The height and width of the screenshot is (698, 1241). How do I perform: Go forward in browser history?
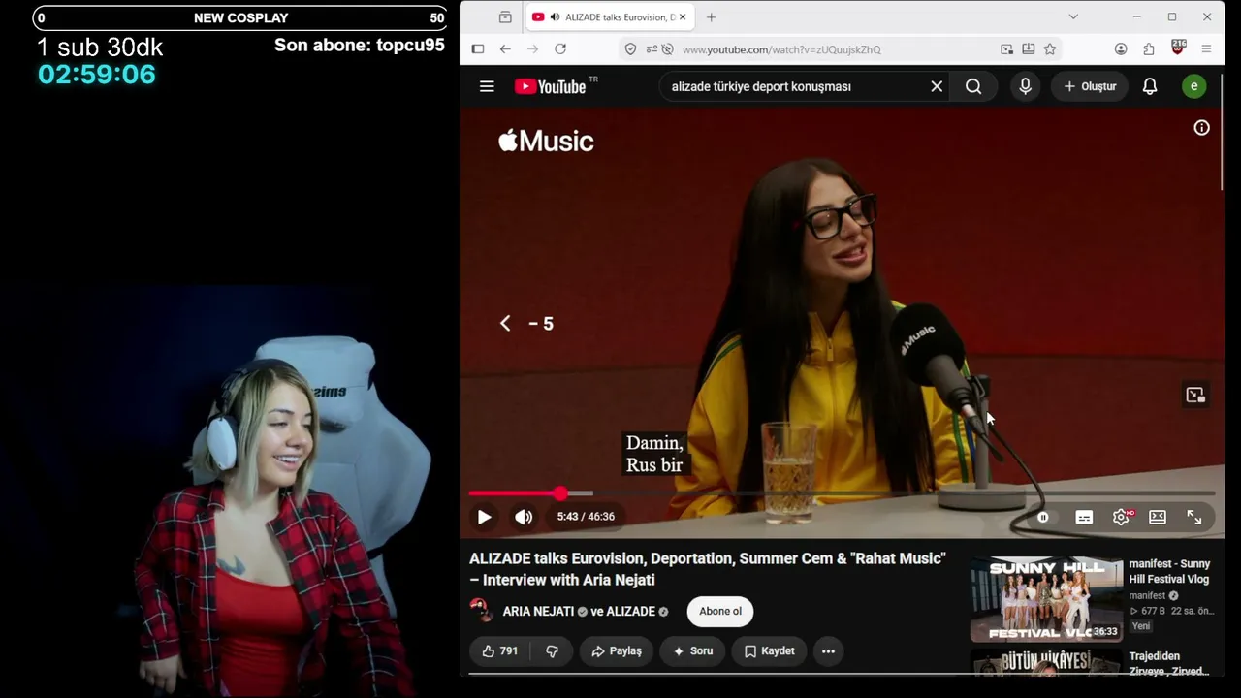(532, 49)
